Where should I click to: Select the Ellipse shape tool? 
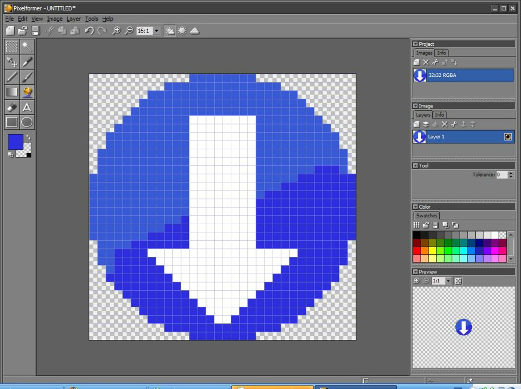[27, 122]
